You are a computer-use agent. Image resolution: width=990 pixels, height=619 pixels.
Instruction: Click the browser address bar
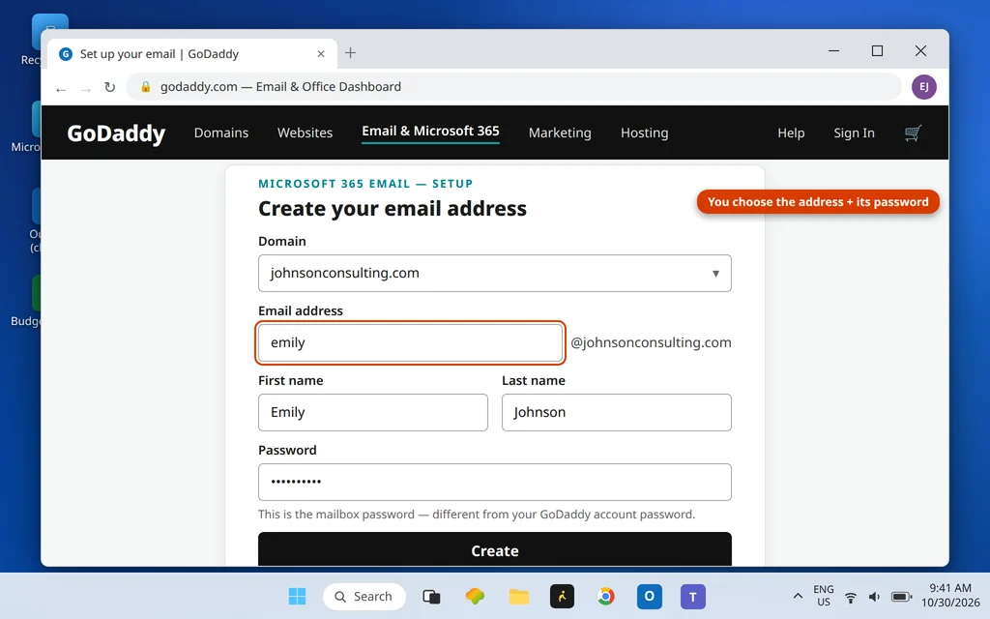(513, 86)
